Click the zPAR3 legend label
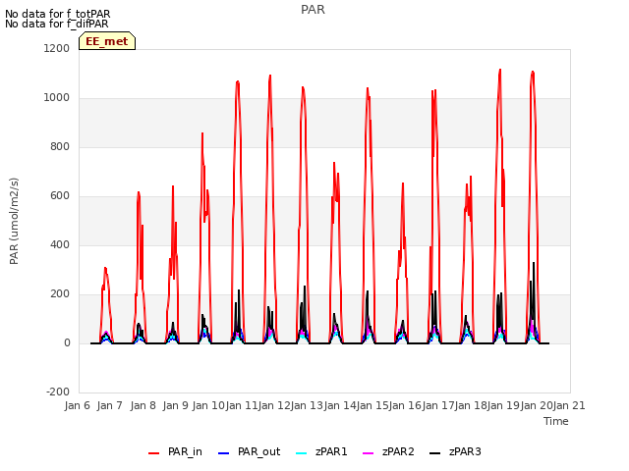The height and width of the screenshot is (471, 629). pyautogui.click(x=465, y=451)
